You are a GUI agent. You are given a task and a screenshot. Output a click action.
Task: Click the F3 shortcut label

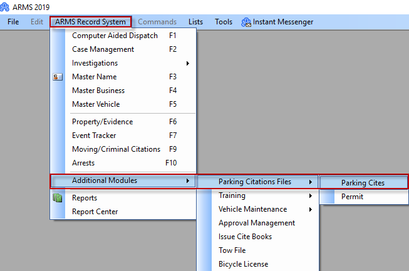(173, 77)
